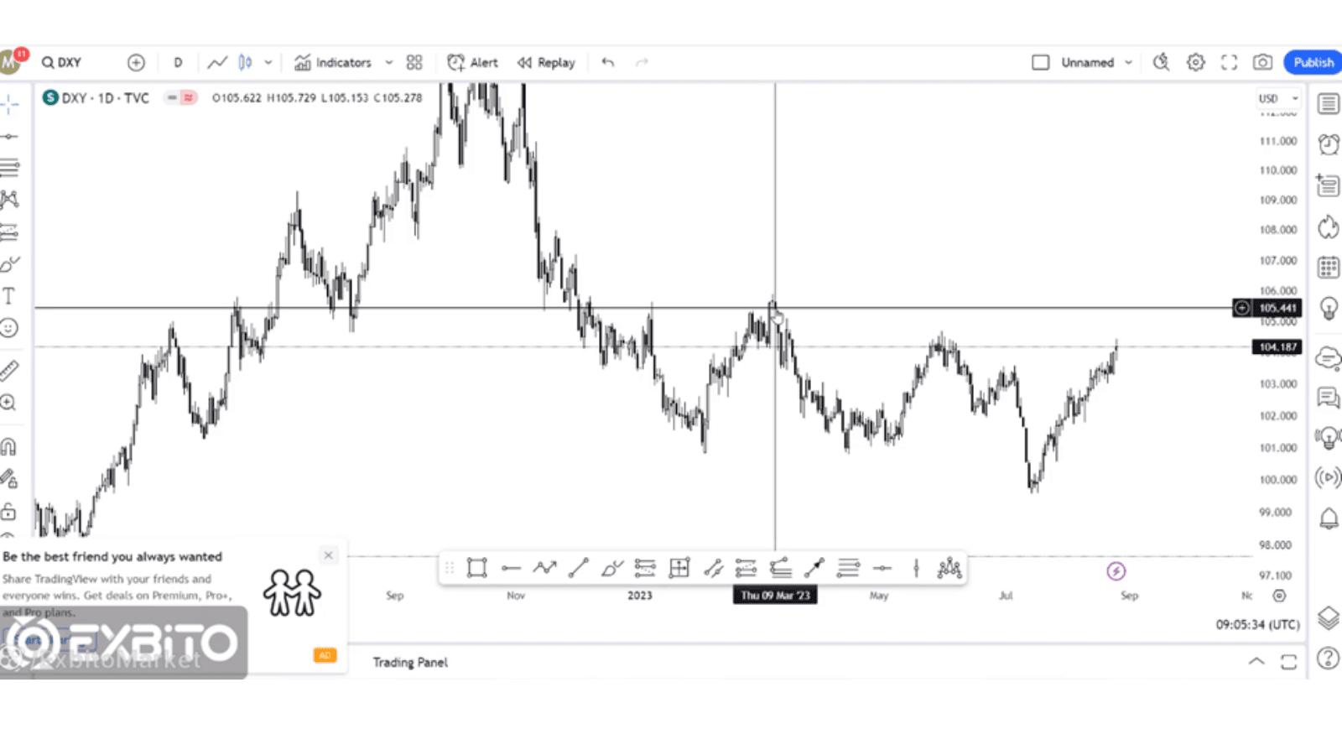Select the vertical line tool in favorites toolbar

click(916, 568)
